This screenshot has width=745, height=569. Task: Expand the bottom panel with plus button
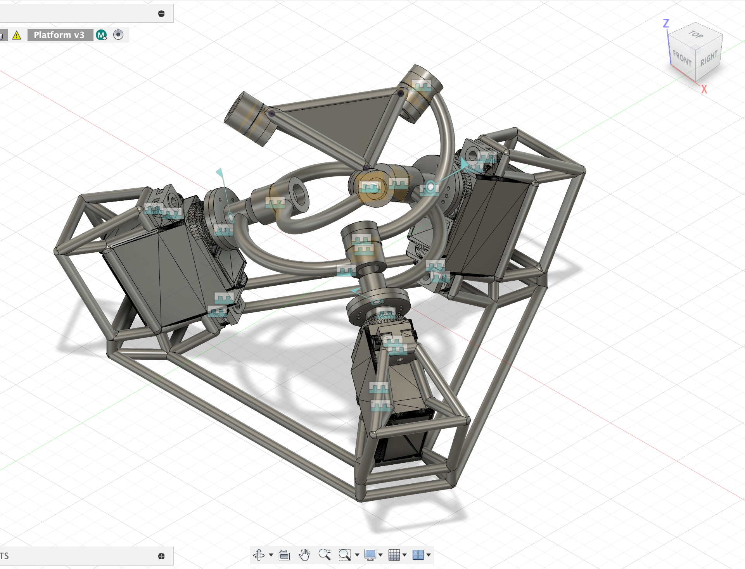pos(161,556)
